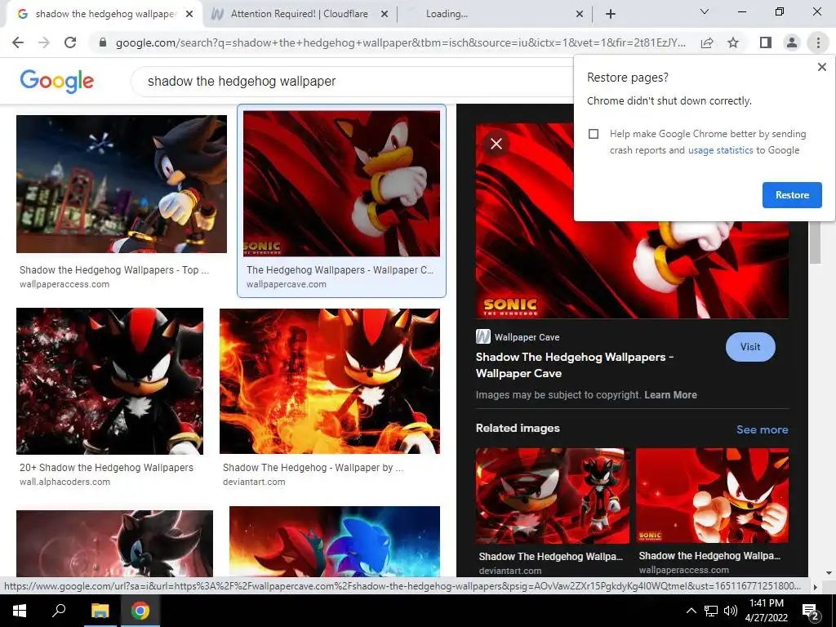Switch to the Attention Required Cloudflare tab
The image size is (836, 627).
point(300,14)
